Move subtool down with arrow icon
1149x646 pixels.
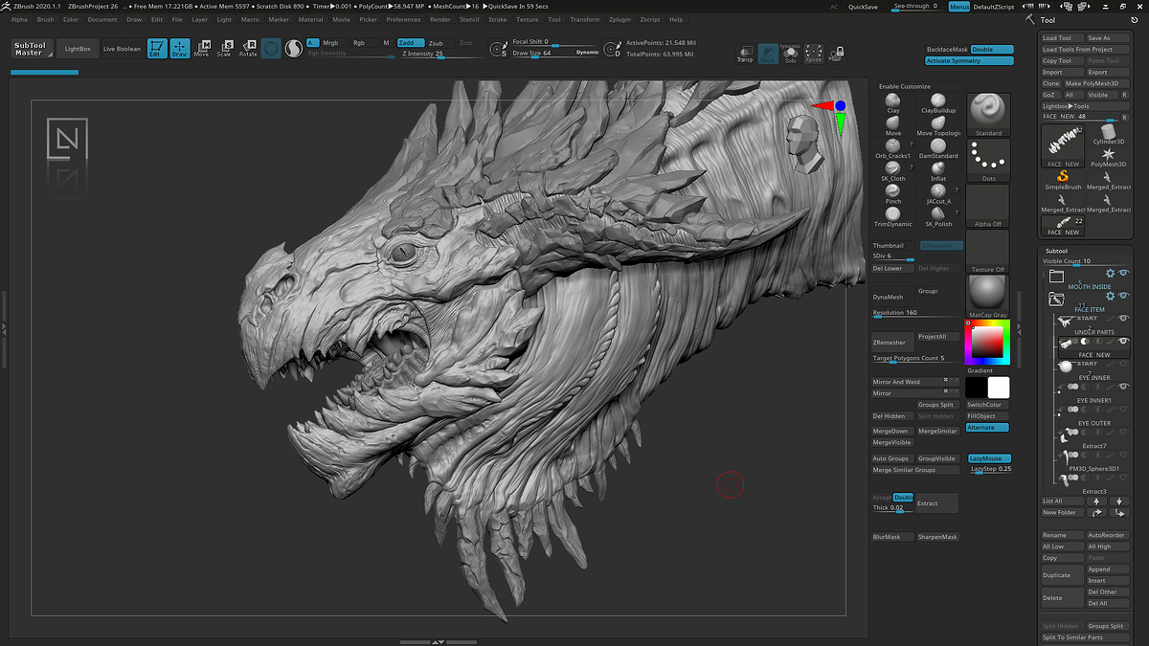pyautogui.click(x=1119, y=501)
